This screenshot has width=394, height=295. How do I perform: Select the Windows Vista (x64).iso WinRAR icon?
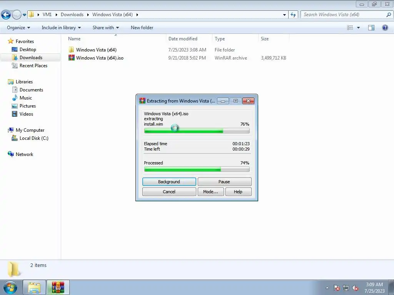[71, 58]
